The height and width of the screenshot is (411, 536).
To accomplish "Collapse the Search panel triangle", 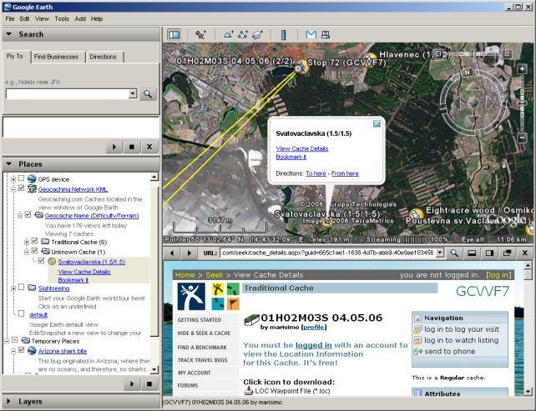I will (9, 34).
